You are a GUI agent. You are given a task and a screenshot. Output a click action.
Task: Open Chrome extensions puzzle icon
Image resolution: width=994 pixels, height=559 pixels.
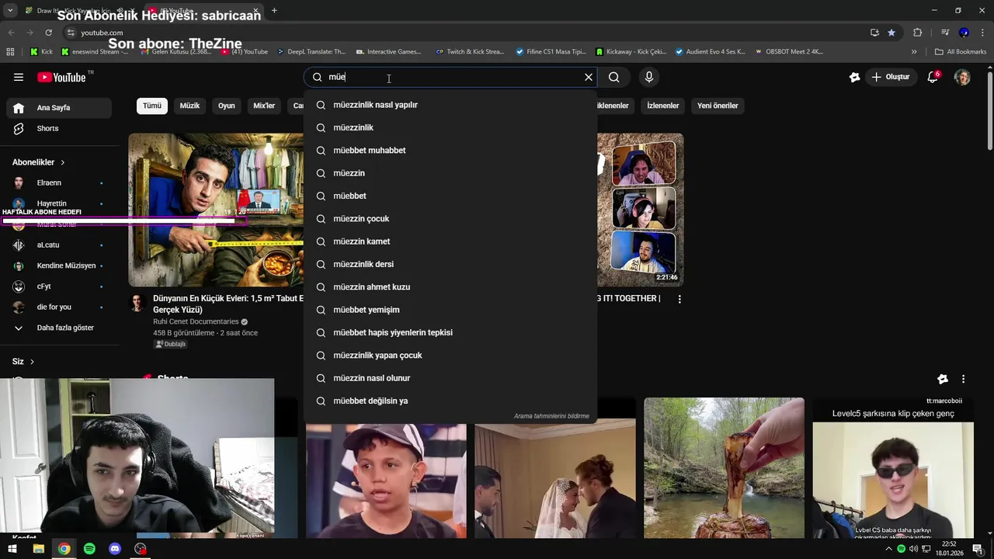(917, 33)
